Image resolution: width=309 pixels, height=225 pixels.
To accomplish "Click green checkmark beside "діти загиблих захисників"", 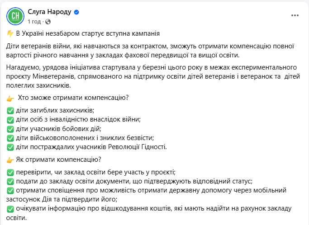I will click(x=10, y=111).
